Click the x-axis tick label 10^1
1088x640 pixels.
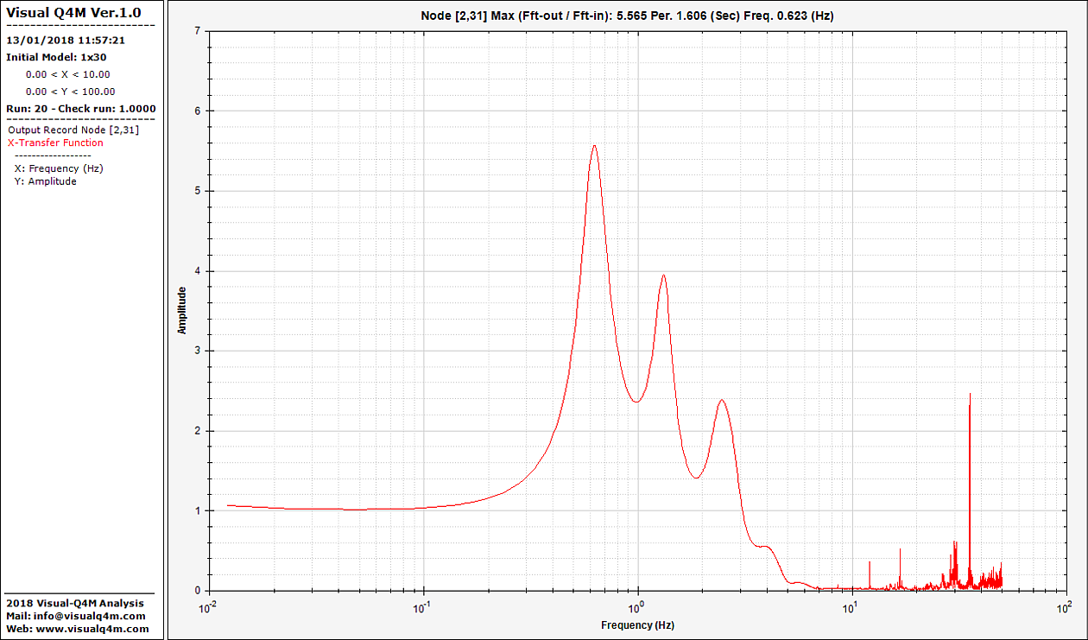pyautogui.click(x=851, y=606)
